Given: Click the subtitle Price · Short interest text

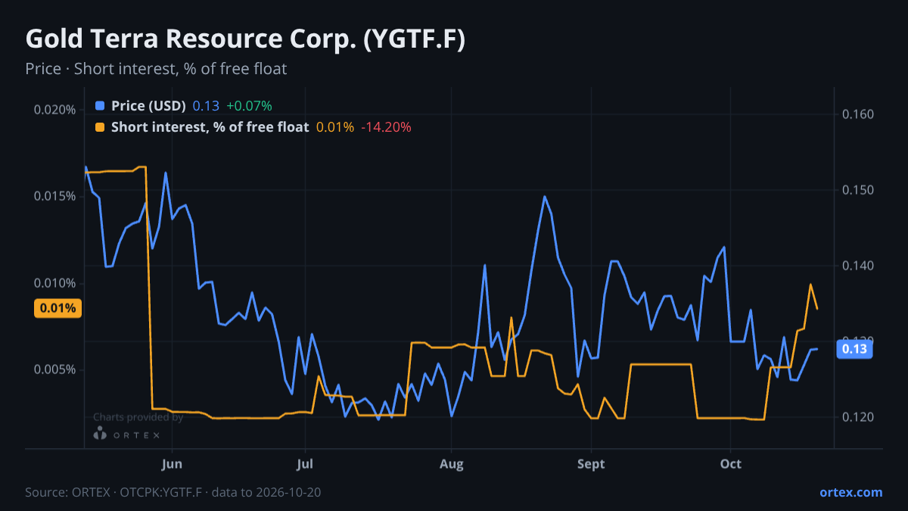Looking at the screenshot, I should coord(156,69).
